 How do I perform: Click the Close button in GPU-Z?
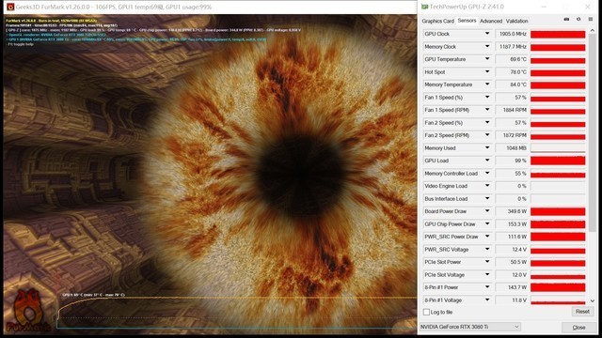tap(578, 328)
